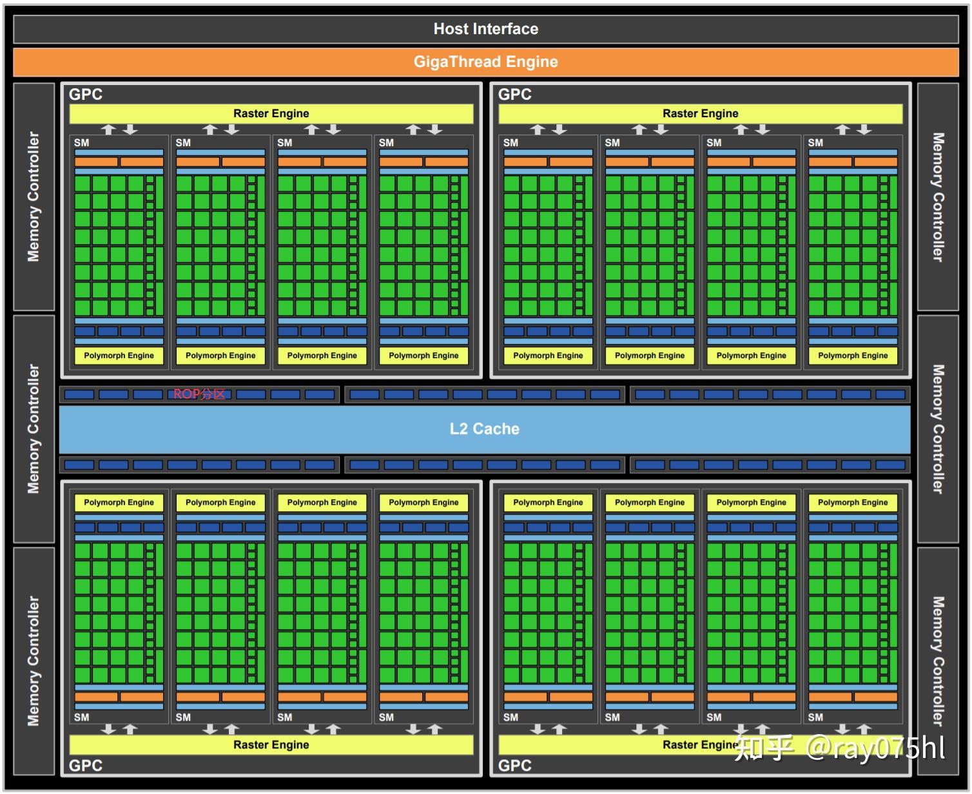Click the GPC label of the top-left cluster

pos(86,95)
